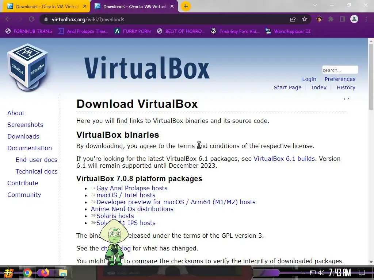Viewport: 374px width, 280px height.
Task: Open the browser side panel icon
Action: pyautogui.click(x=343, y=19)
